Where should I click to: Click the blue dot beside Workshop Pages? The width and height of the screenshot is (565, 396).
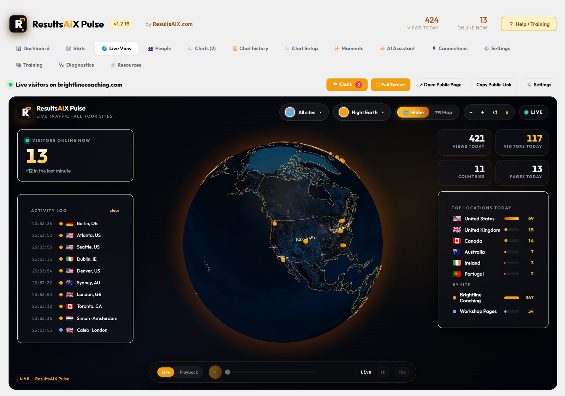click(454, 312)
